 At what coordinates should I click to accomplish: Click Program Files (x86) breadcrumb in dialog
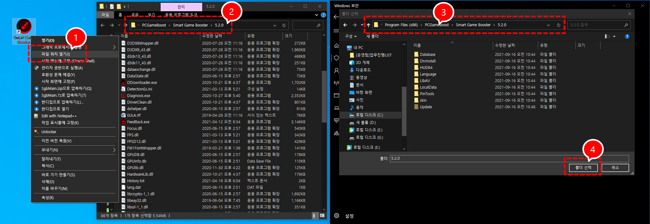[401, 25]
